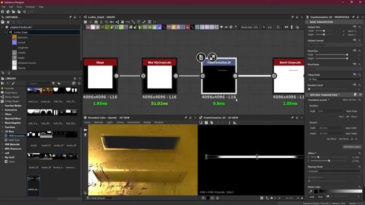Click the refresh icon in the Explorer toolbar
Viewport: 365px width, 205px height.
(x=8, y=22)
